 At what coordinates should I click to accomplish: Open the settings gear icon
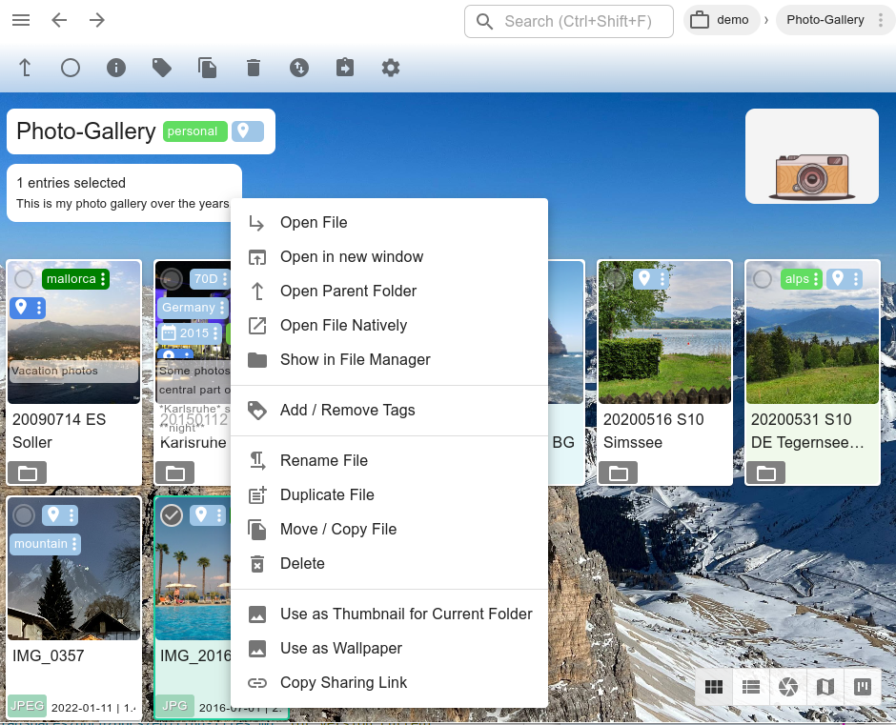[391, 68]
